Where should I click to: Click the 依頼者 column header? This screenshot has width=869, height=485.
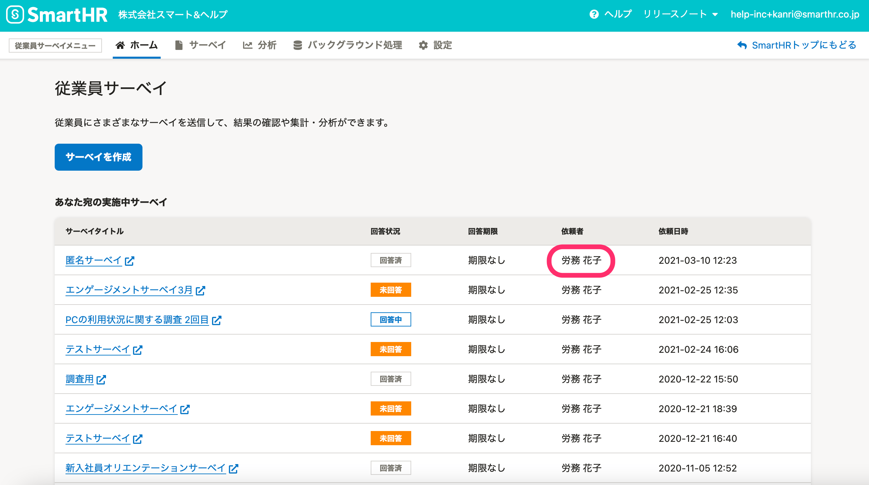pyautogui.click(x=572, y=231)
